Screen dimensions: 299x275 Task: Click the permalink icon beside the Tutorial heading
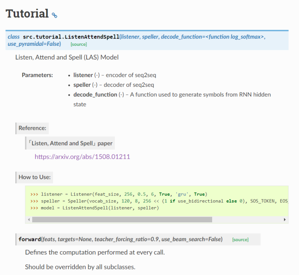(55, 15)
